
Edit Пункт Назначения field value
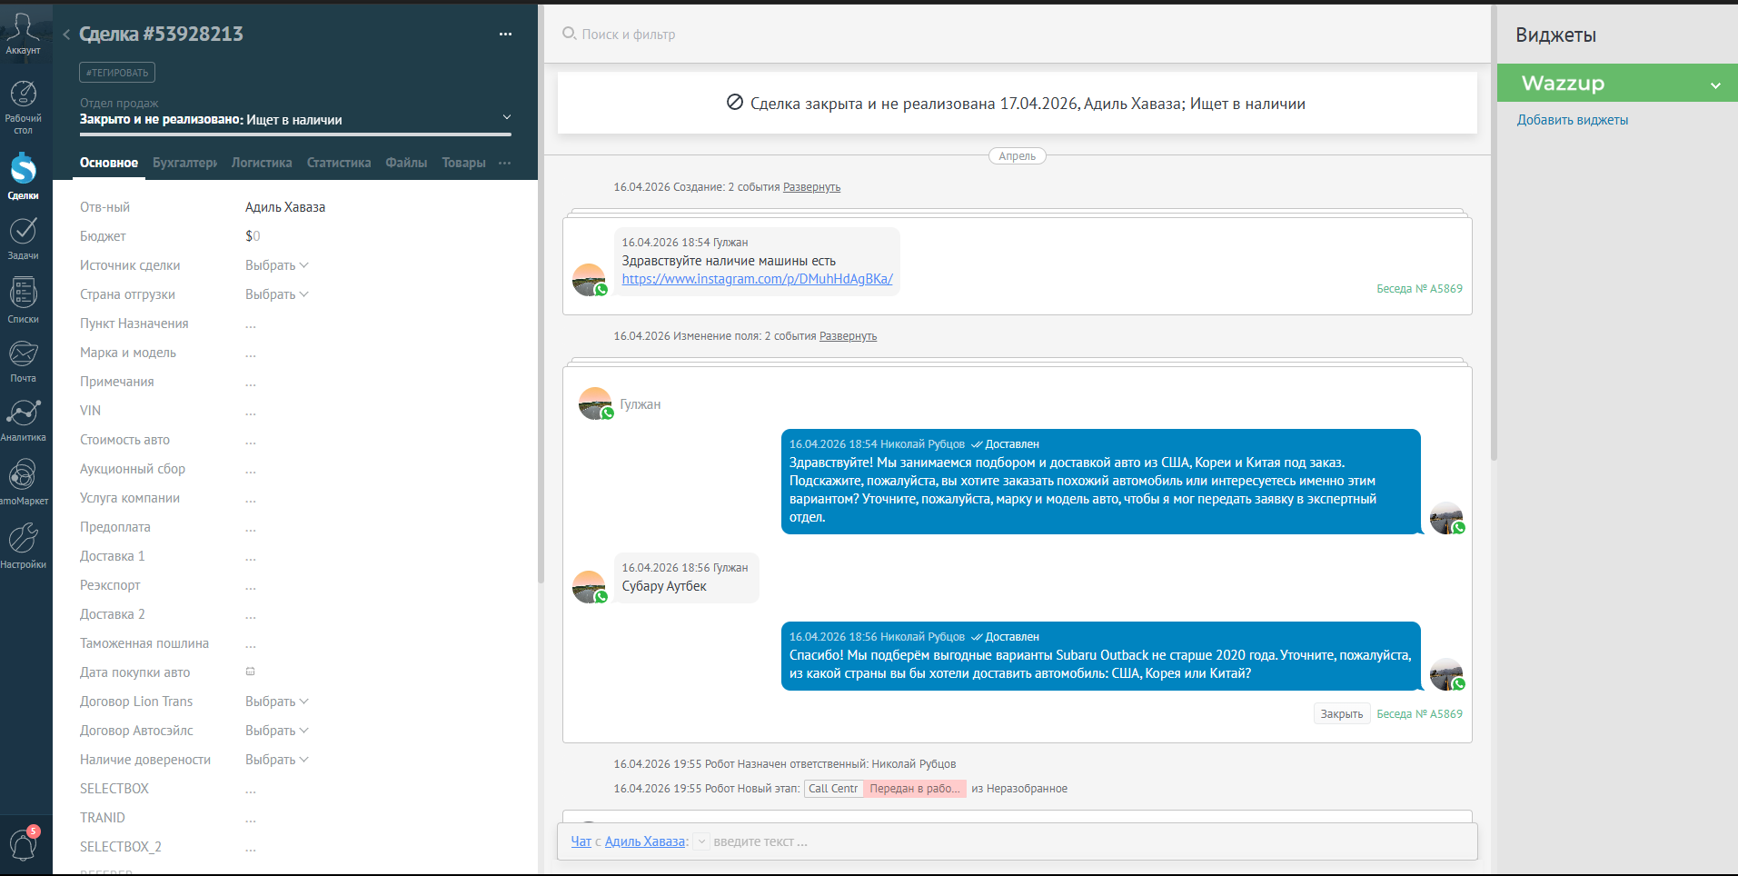click(251, 325)
